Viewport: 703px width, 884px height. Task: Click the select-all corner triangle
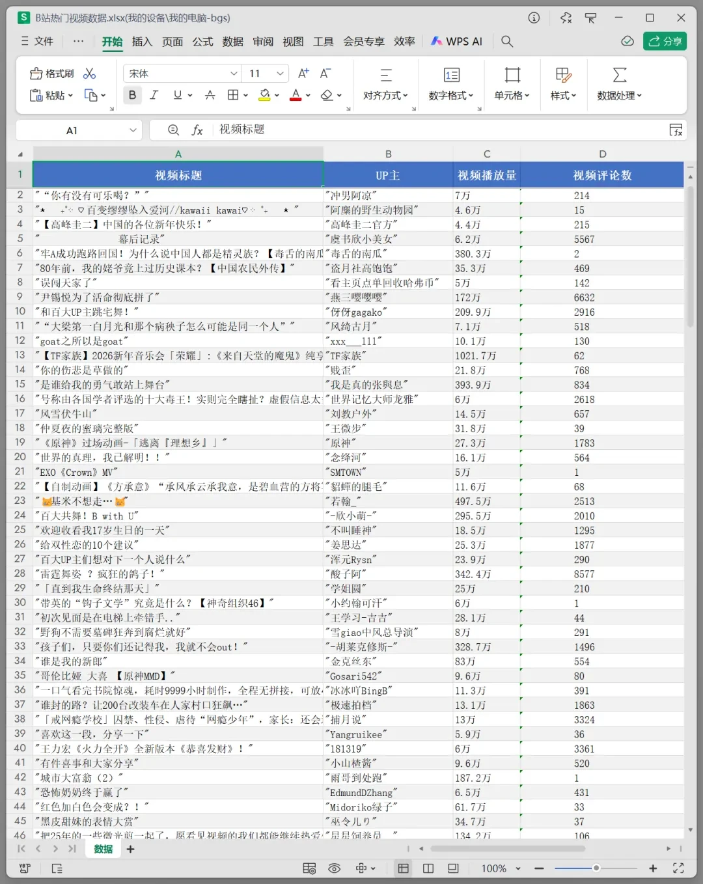(20, 154)
